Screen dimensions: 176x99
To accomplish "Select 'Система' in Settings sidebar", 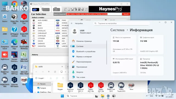I will click(89, 46).
